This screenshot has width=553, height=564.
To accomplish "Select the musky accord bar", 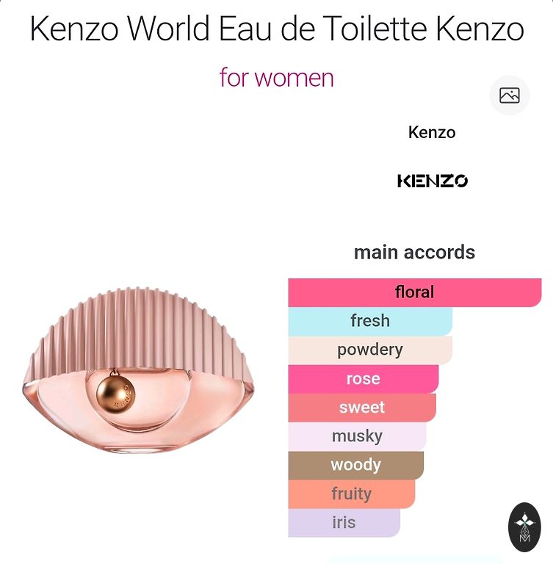I will 357,436.
